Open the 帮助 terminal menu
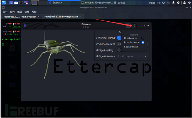The image size is (192, 118). [34, 12]
